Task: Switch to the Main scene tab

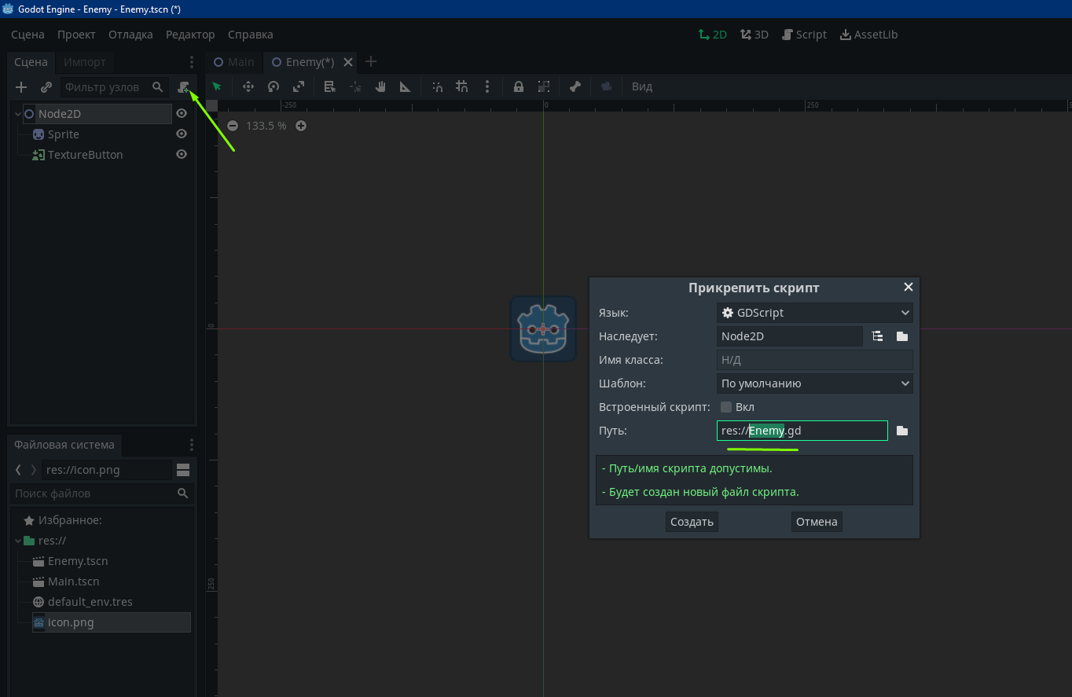Action: pyautogui.click(x=234, y=62)
